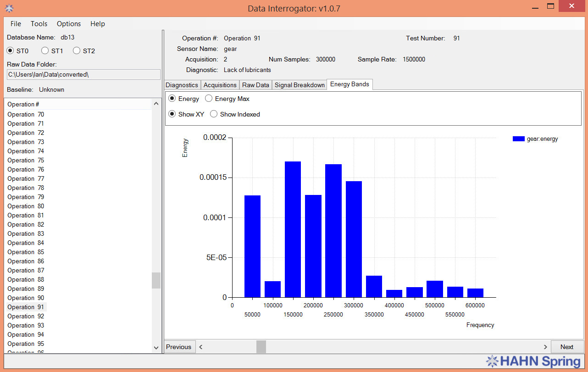Viewport: 588px width, 372px height.
Task: Choose the Energy radio option
Action: [172, 98]
